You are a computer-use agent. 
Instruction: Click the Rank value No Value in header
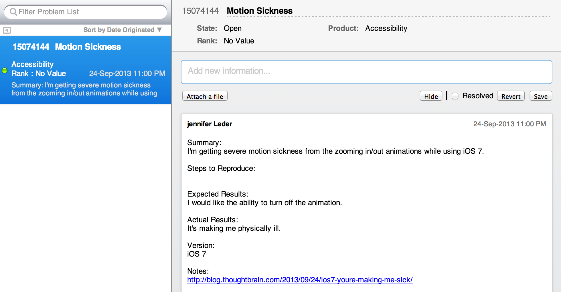click(x=239, y=41)
